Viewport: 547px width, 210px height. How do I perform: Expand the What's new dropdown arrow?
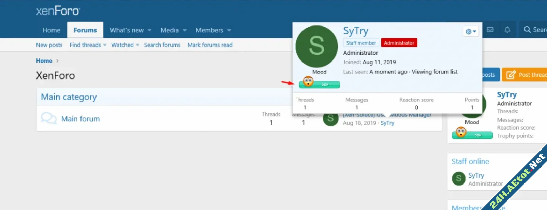pos(149,30)
